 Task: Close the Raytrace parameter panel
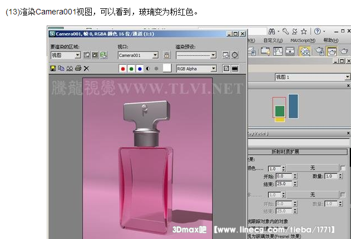point(348,133)
